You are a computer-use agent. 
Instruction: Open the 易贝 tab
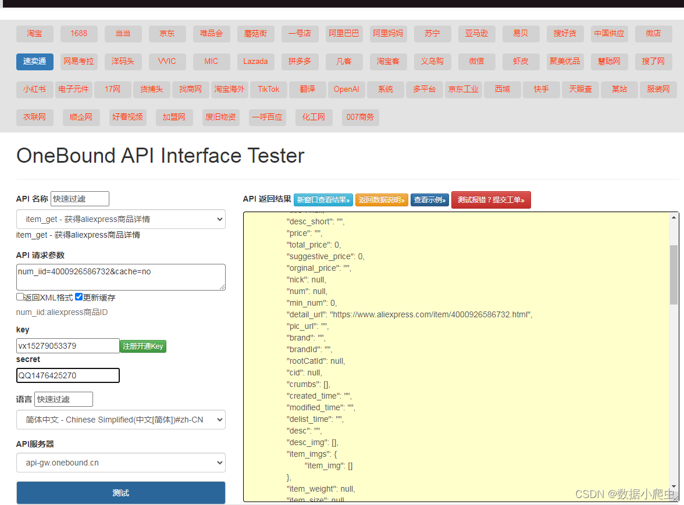(521, 34)
